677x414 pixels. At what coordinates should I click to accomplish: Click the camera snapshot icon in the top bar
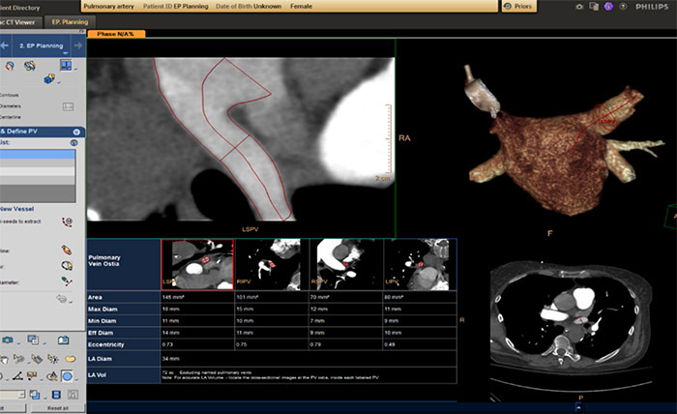580,6
